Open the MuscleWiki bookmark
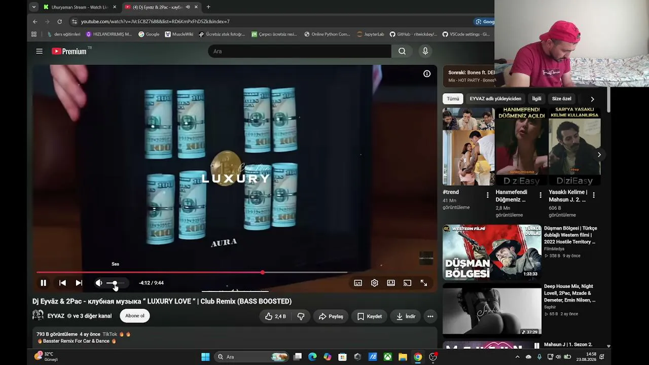 pos(179,34)
